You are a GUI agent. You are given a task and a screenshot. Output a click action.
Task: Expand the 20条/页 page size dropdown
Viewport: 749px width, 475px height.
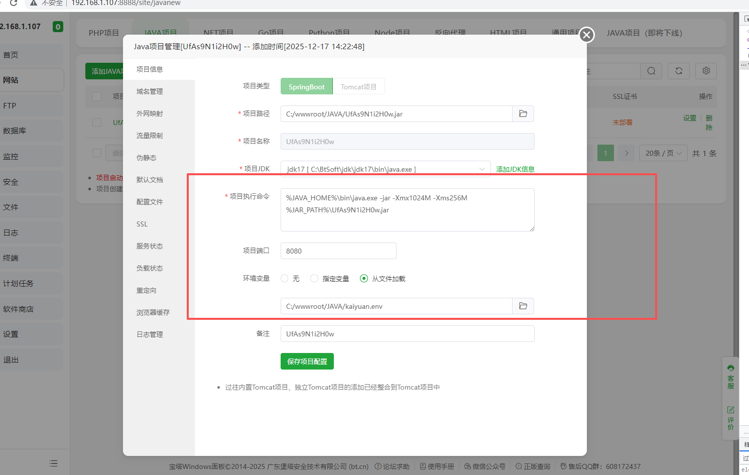point(663,153)
